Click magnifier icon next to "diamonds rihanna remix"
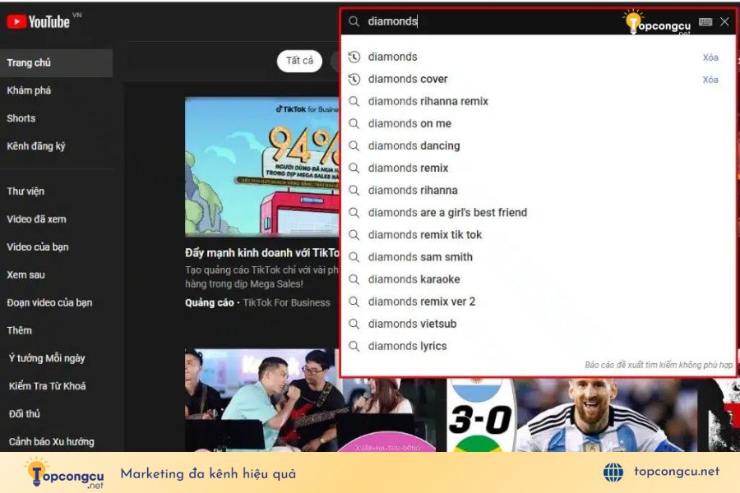This screenshot has width=740, height=493. point(354,101)
